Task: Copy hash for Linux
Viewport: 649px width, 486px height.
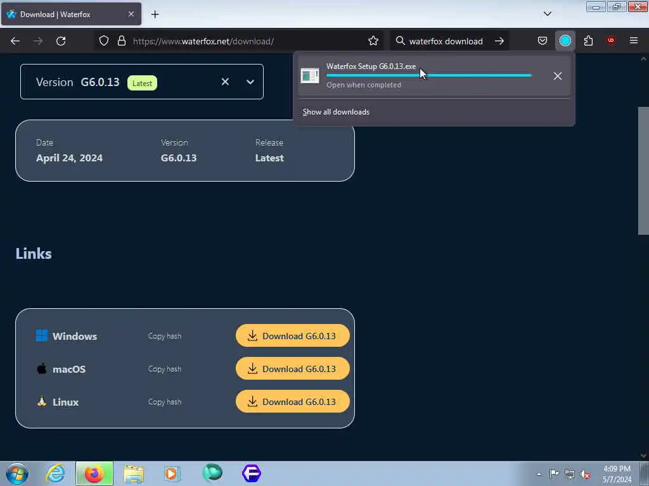Action: coord(165,402)
